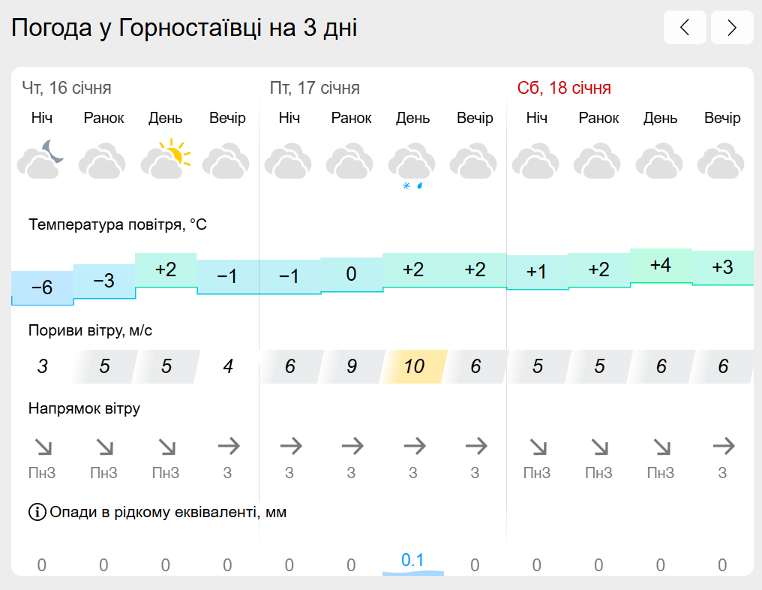The width and height of the screenshot is (762, 590).
Task: Click the next days right arrow button
Action: click(x=731, y=29)
